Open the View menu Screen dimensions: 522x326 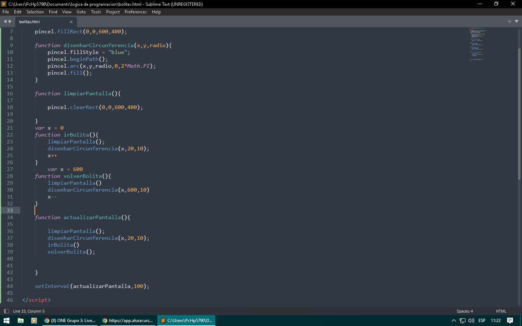pyautogui.click(x=67, y=12)
